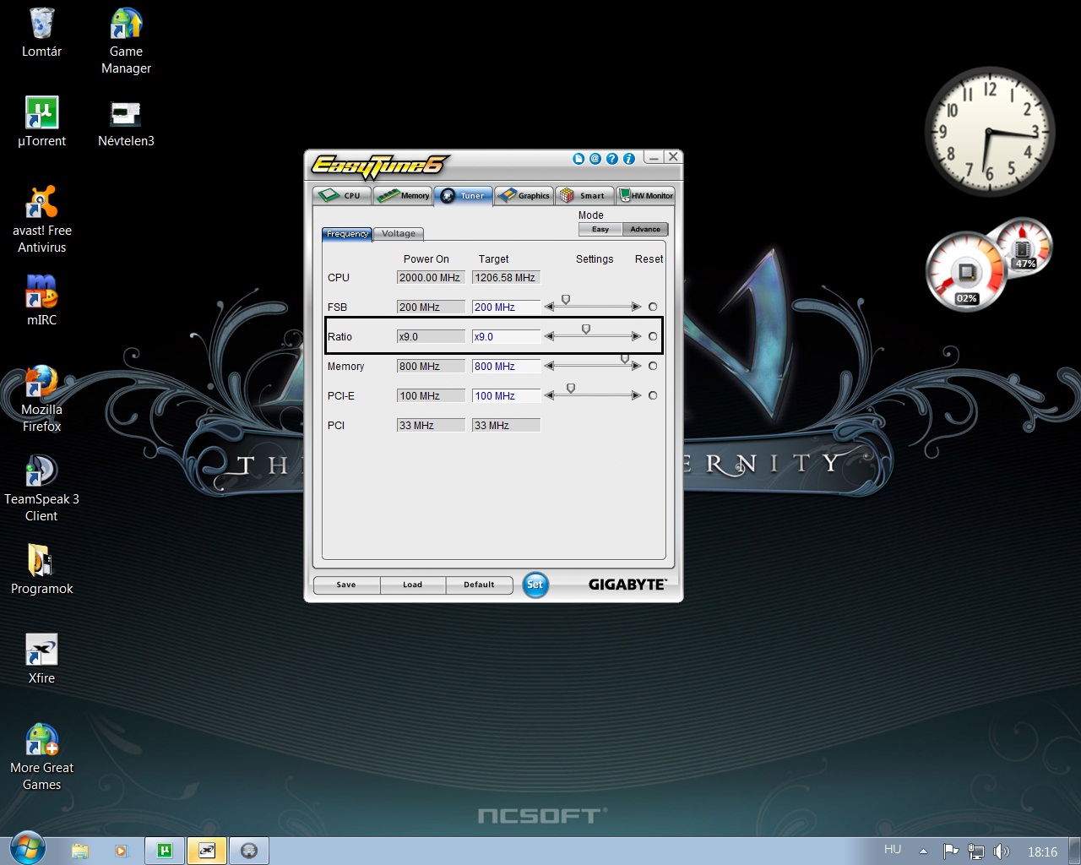This screenshot has height=865, width=1081.
Task: Open Lomtár recycle bin desktop icon
Action: [x=41, y=33]
